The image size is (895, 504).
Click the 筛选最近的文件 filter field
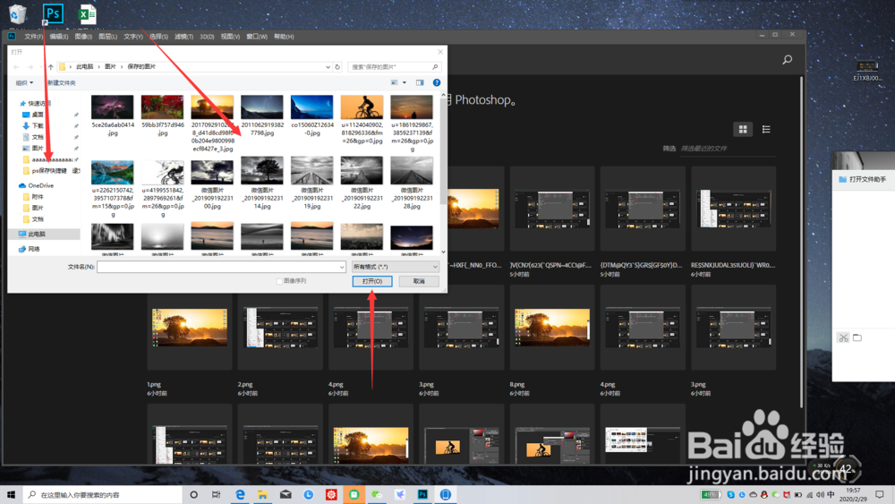pos(728,149)
